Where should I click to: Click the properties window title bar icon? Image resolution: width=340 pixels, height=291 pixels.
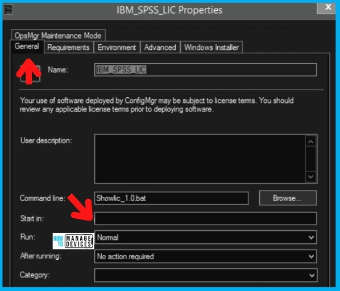pos(9,10)
